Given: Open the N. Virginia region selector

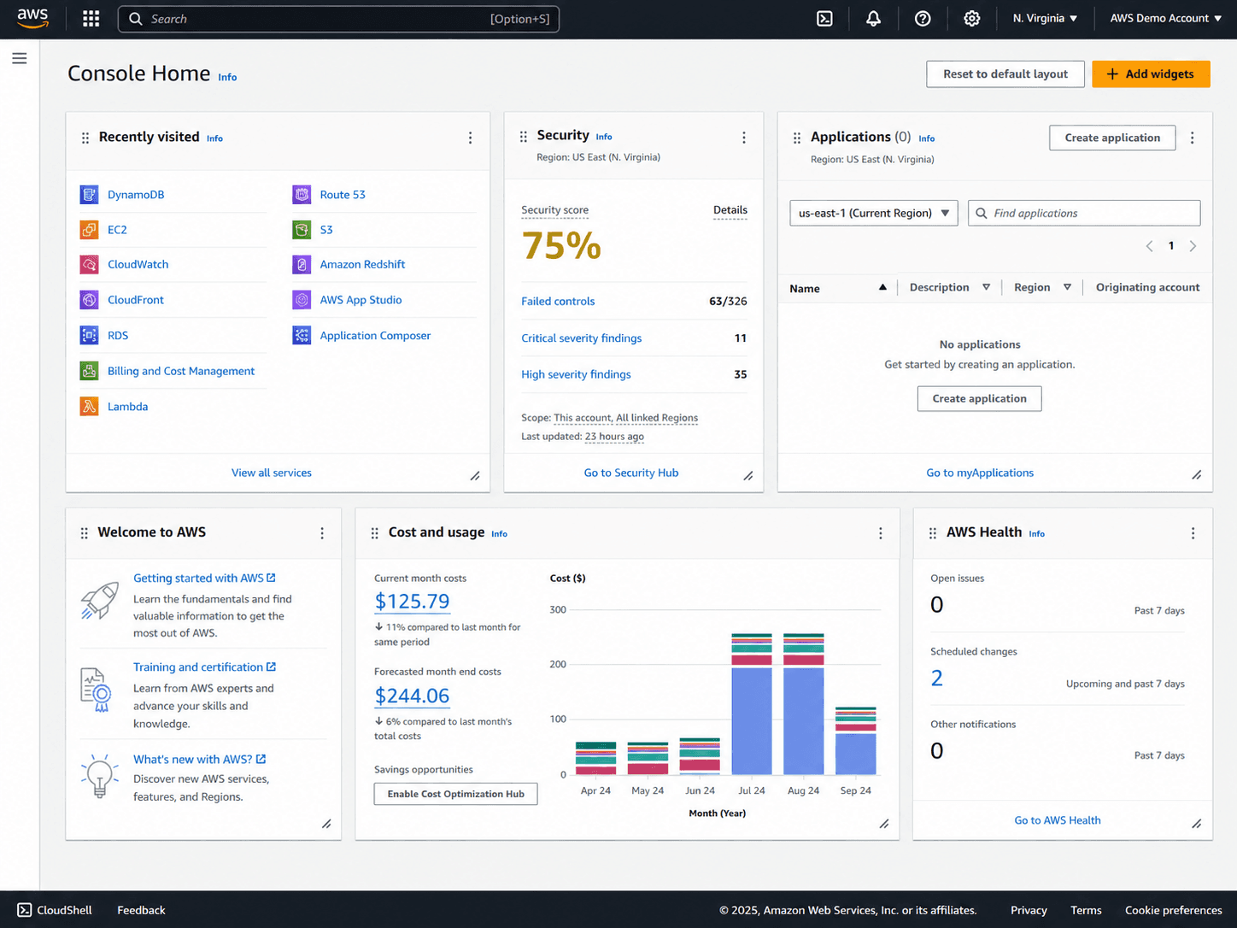Looking at the screenshot, I should point(1045,19).
